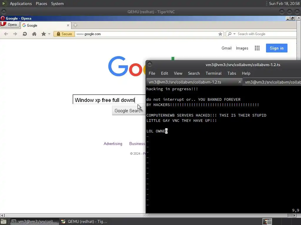The height and width of the screenshot is (225, 301).
Task: Bookmark this page with the address bar star
Action: click(x=220, y=34)
